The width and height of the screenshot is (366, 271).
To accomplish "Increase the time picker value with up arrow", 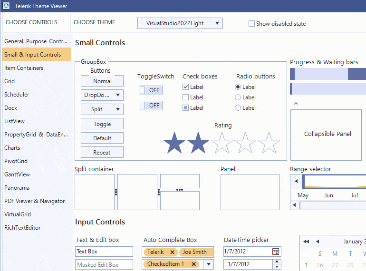I will coord(277,261).
